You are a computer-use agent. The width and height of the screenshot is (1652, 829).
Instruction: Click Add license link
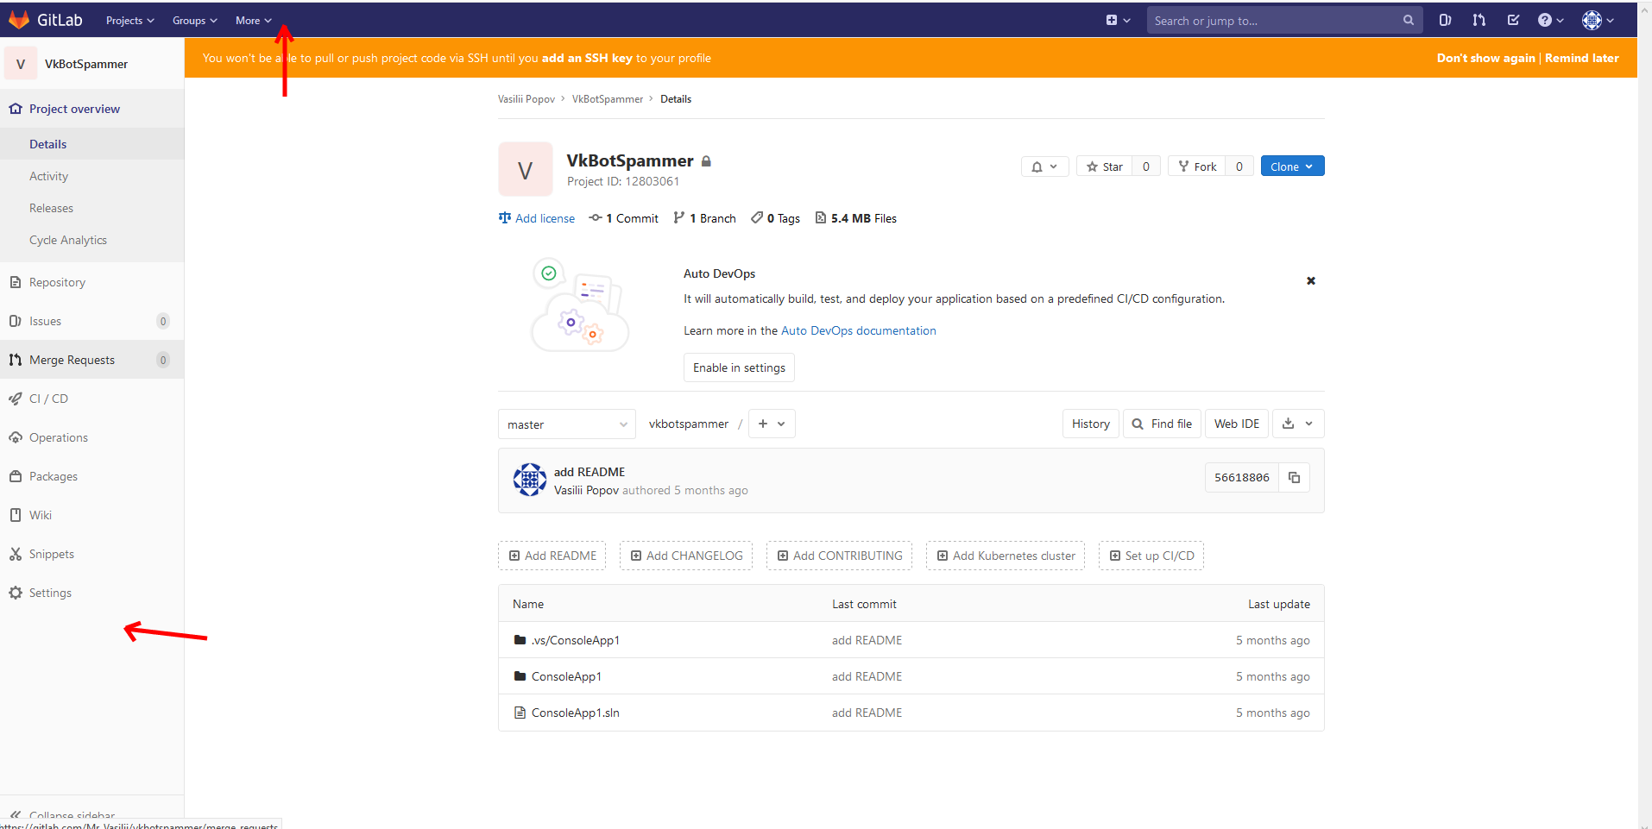click(537, 218)
